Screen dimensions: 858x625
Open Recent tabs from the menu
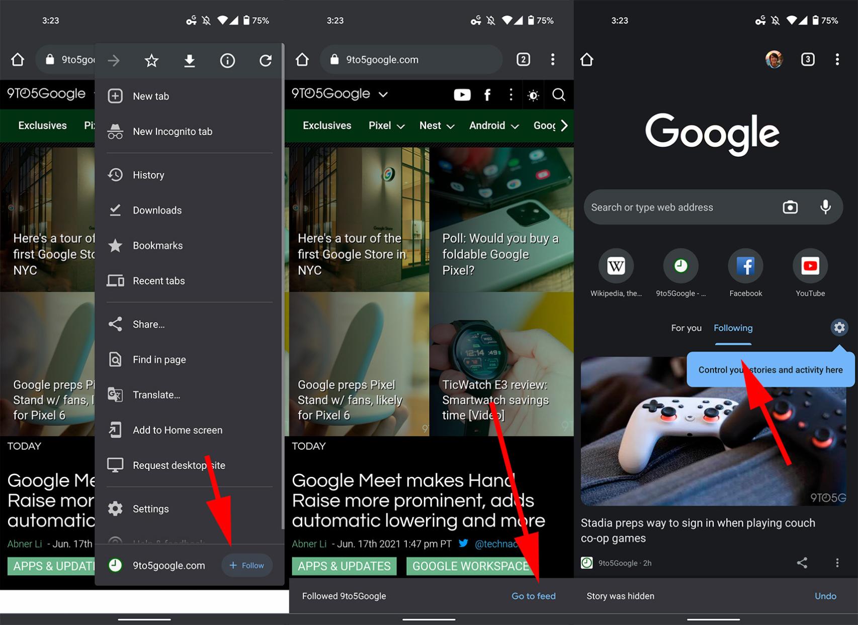pos(190,280)
